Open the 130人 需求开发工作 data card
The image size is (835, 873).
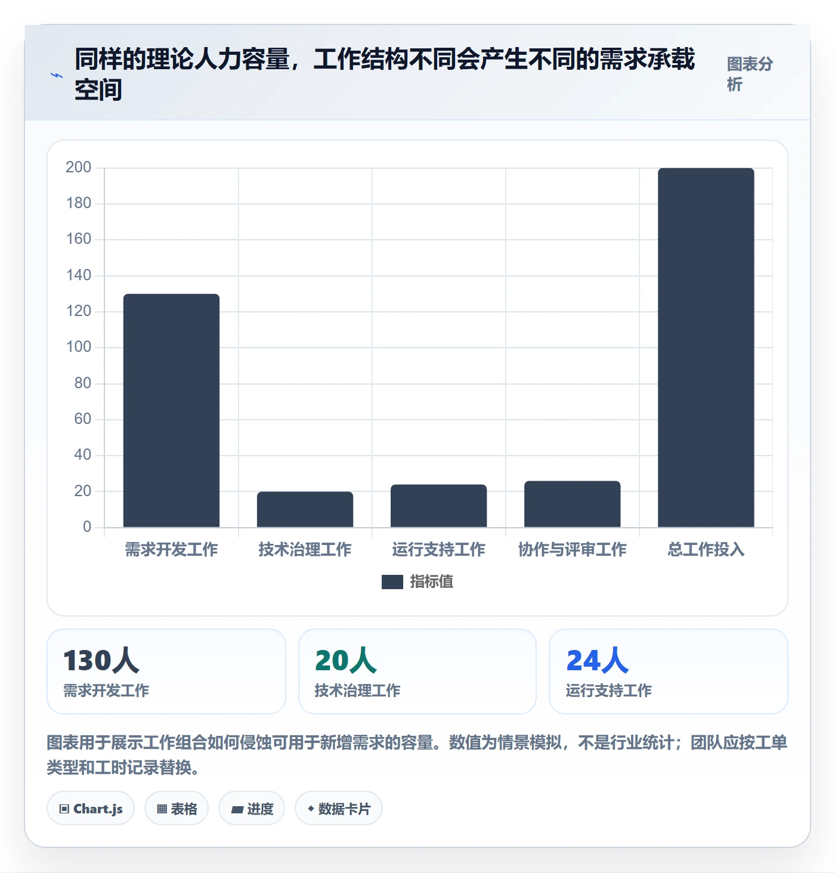166,671
